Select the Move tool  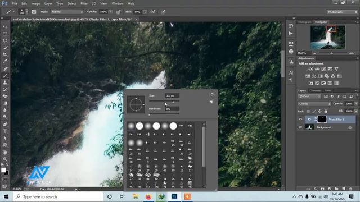5,27
